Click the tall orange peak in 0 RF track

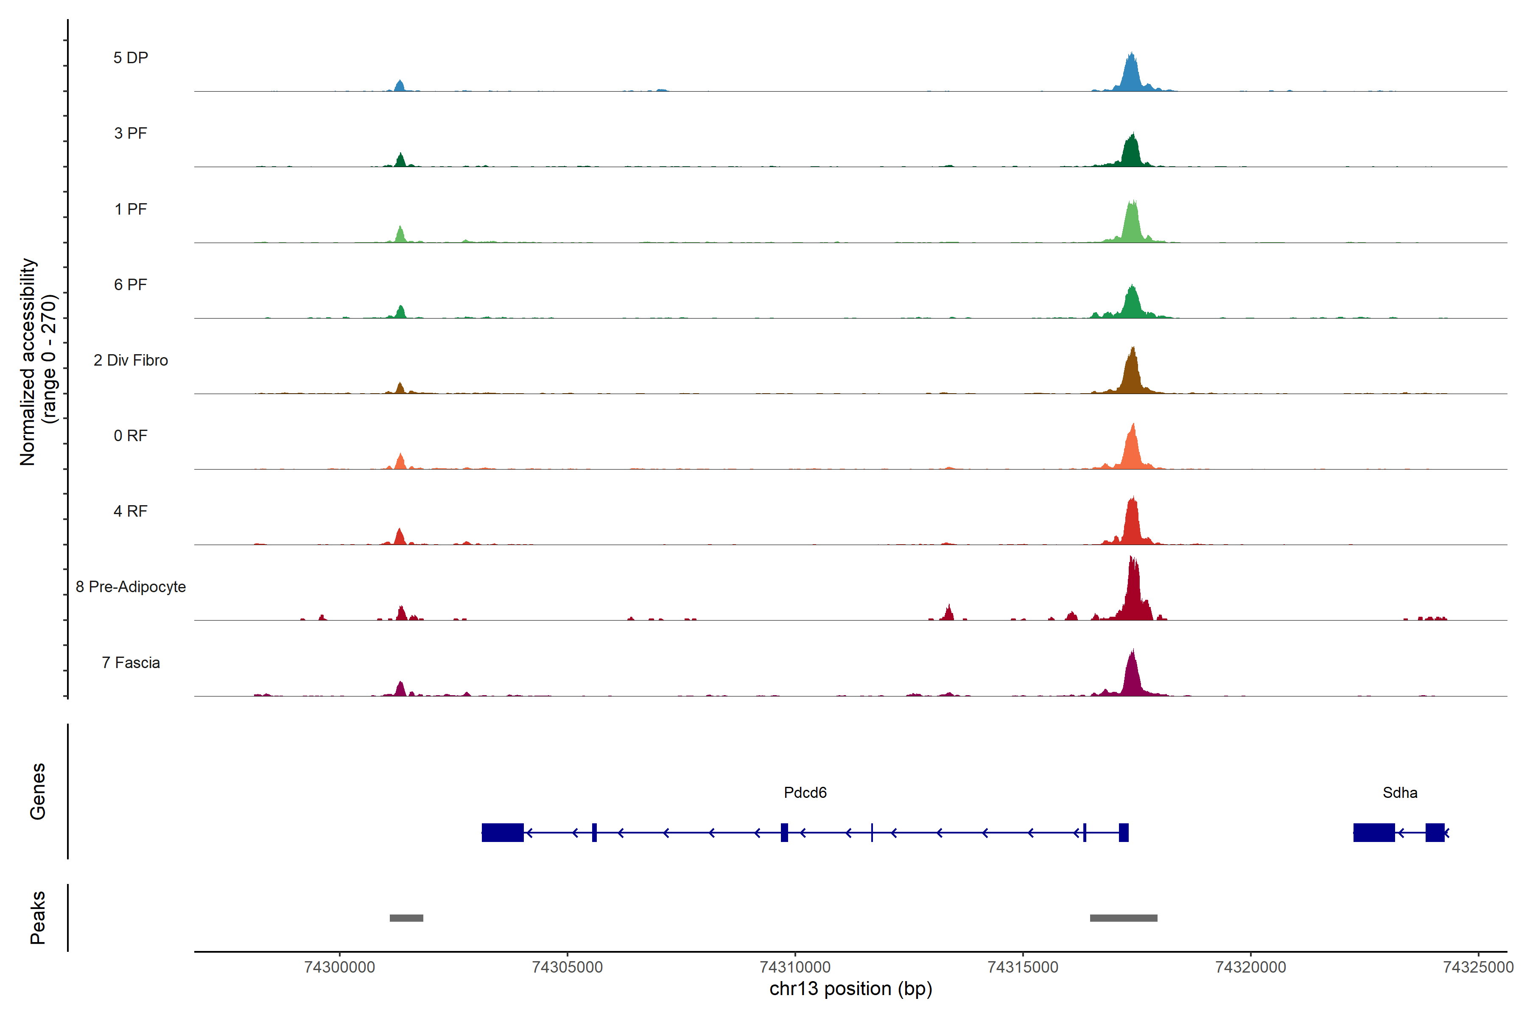pos(1132,450)
